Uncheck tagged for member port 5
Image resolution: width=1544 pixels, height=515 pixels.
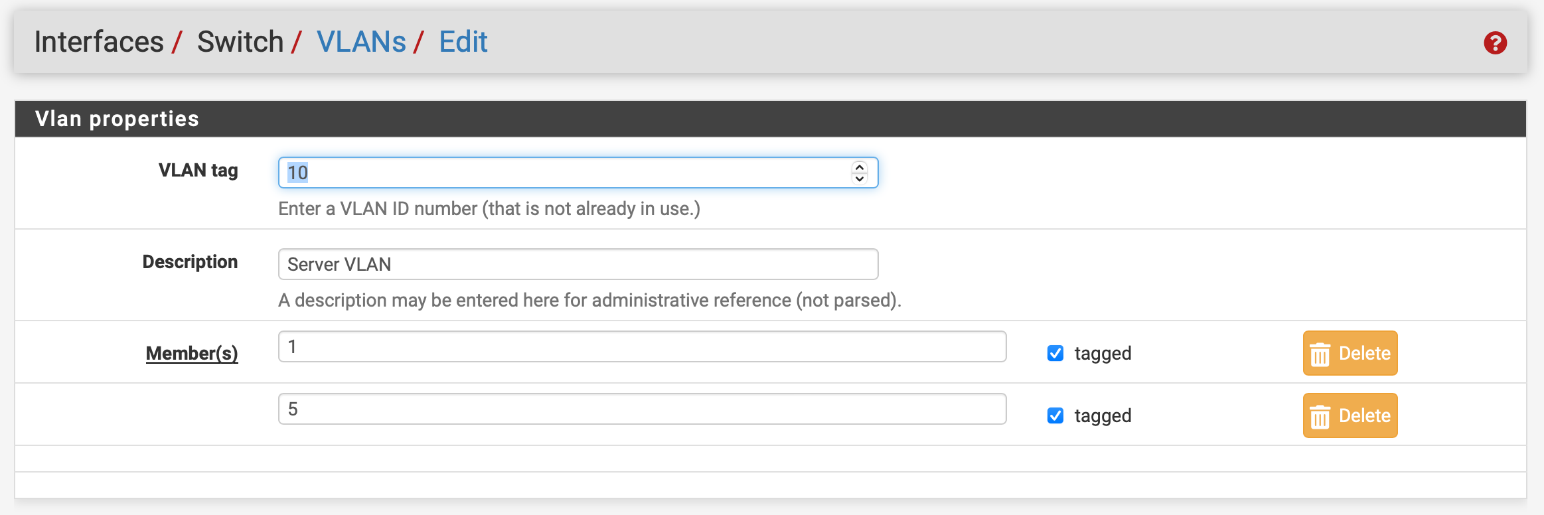1057,416
